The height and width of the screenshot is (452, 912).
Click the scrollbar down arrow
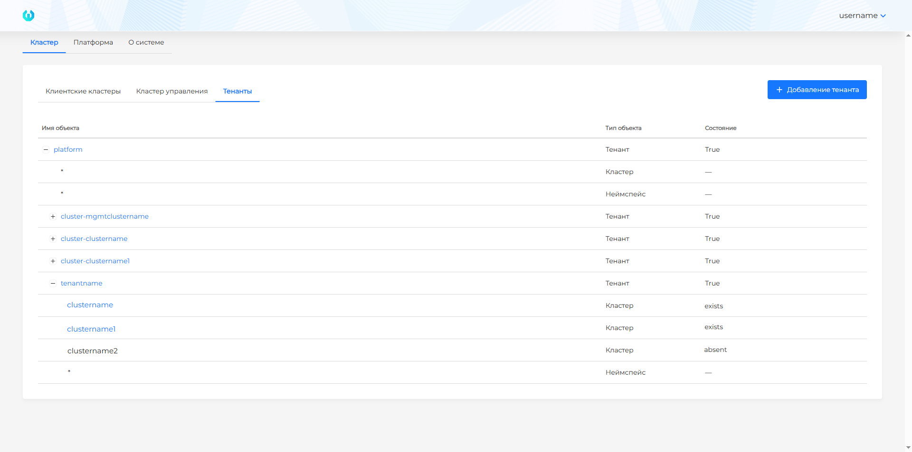click(908, 447)
